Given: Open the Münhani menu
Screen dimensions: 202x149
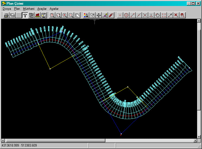Looking at the screenshot, I should [x=29, y=9].
